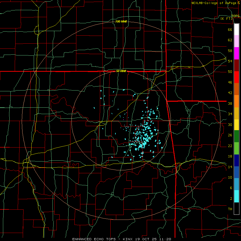The image size is (241, 241).
Task: Click the single magenta echo pixel on the map
Action: coord(123,119)
